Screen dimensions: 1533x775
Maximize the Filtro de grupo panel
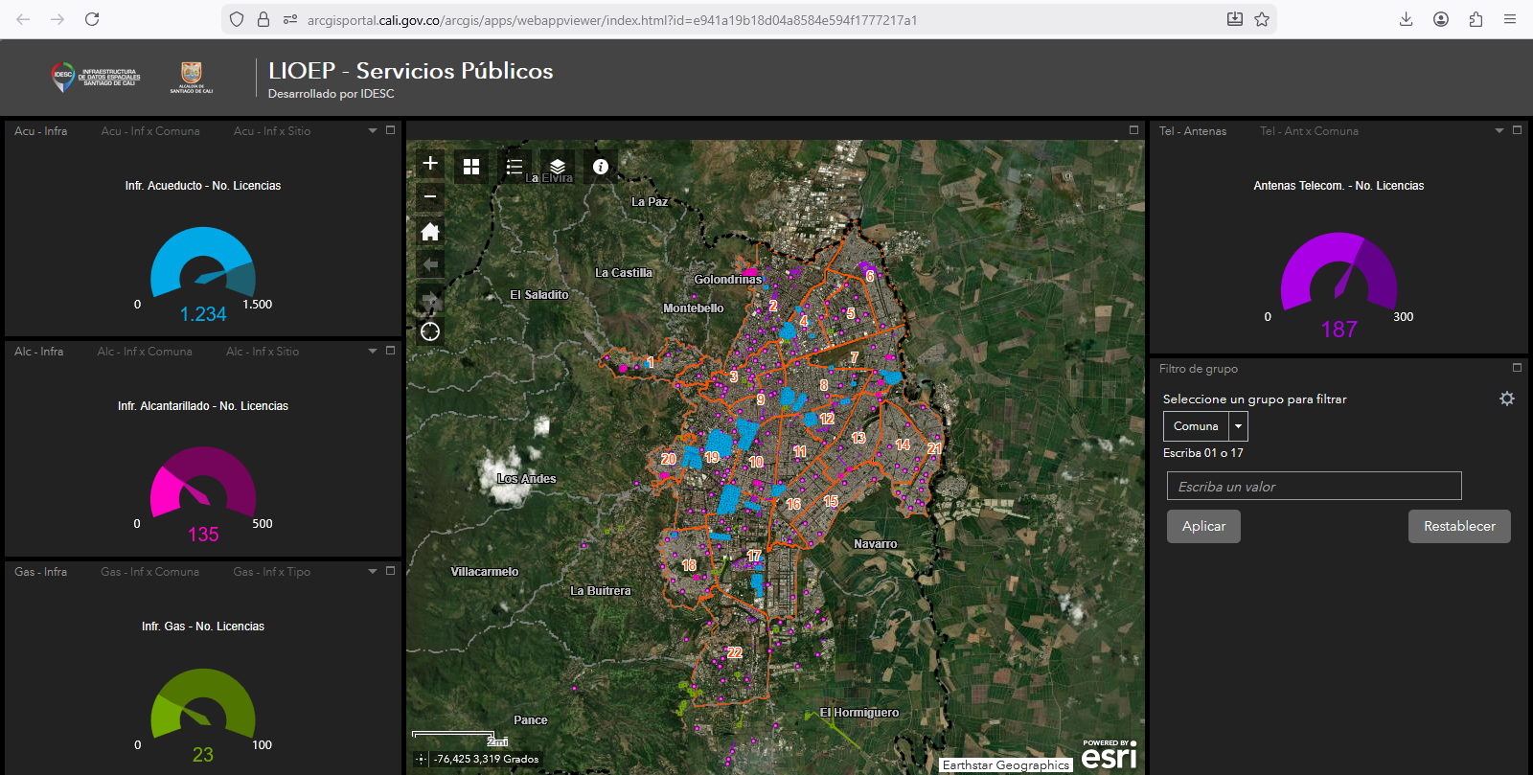coord(1517,368)
